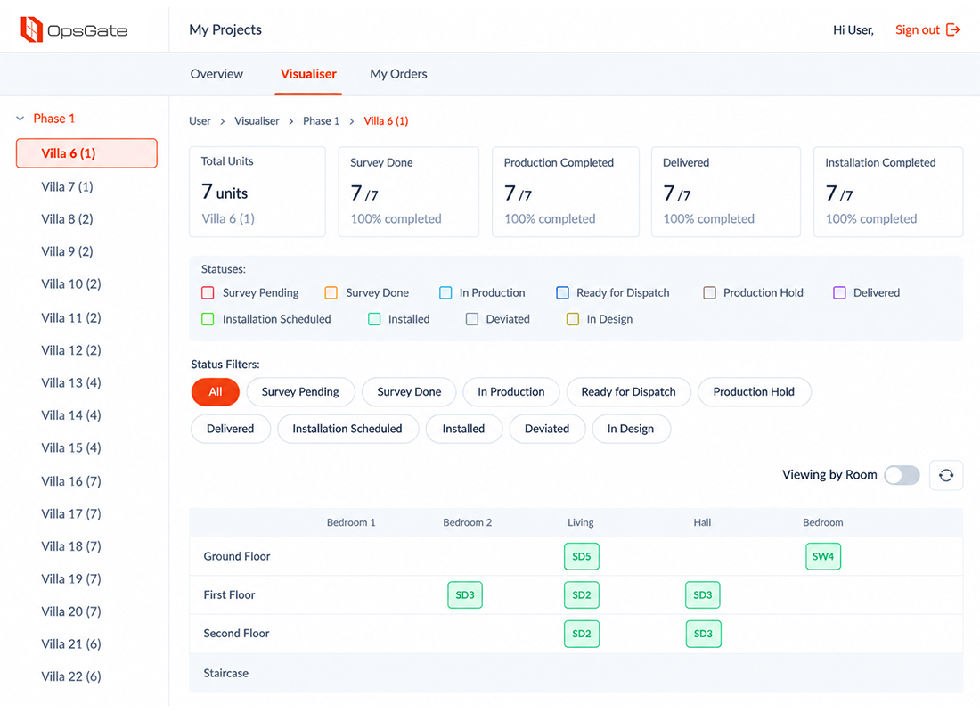Open the SD3 badge under Bedroom 2
This screenshot has height=713, width=980.
tap(465, 594)
